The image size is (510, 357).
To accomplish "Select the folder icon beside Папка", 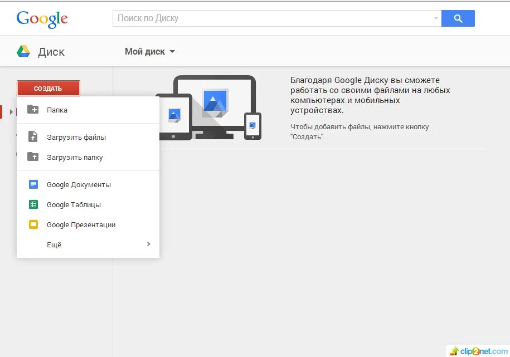I will [32, 110].
